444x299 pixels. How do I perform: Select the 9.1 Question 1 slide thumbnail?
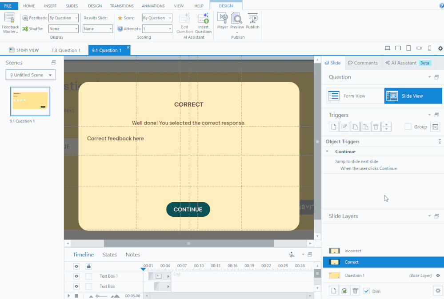(x=30, y=101)
